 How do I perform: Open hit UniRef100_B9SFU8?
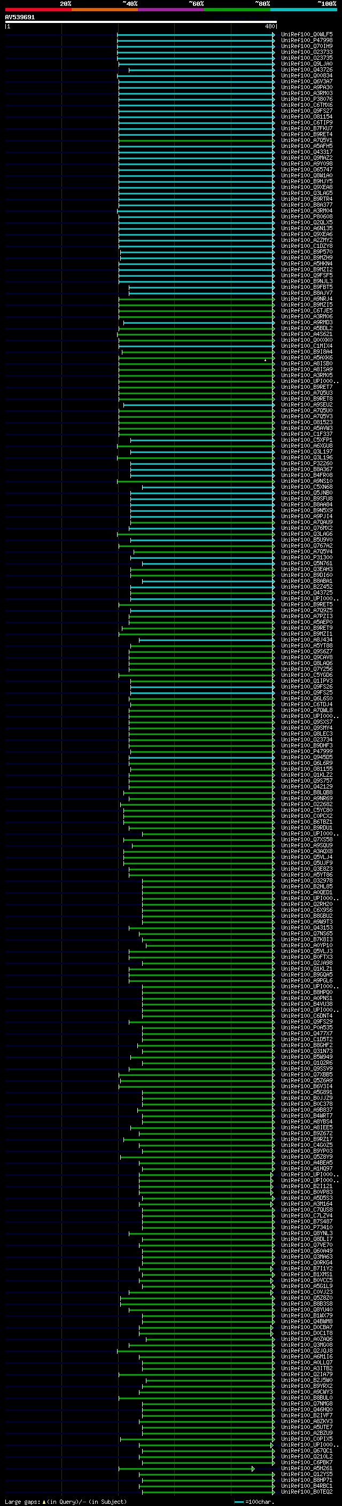(x=306, y=498)
